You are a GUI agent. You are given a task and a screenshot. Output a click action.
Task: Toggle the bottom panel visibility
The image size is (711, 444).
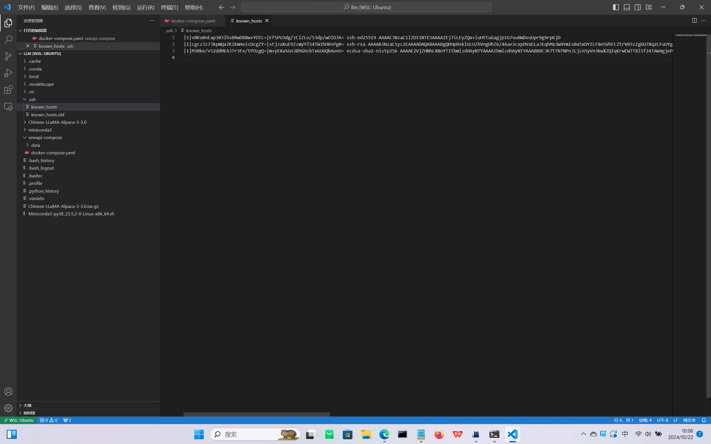627,7
